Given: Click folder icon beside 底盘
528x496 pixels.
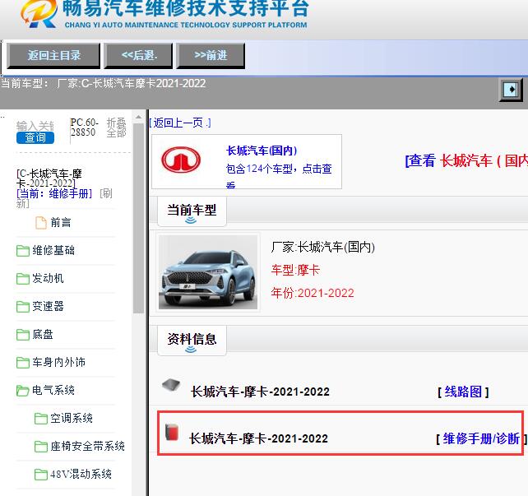Looking at the screenshot, I should pyautogui.click(x=23, y=335).
